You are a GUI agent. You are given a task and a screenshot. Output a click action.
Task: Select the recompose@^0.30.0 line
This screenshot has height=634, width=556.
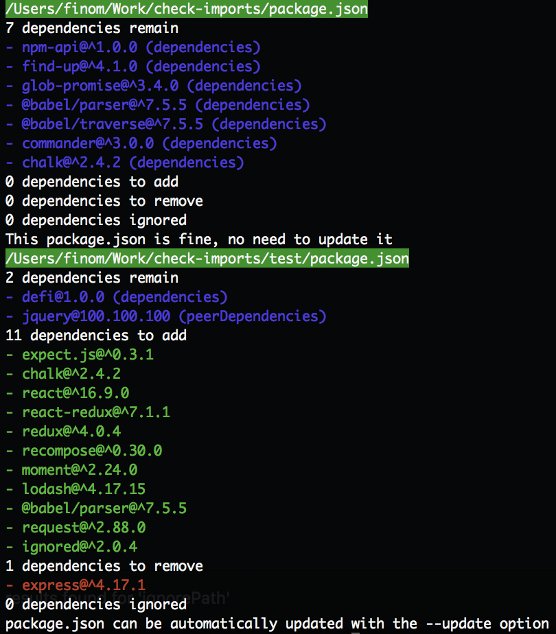[x=84, y=451]
